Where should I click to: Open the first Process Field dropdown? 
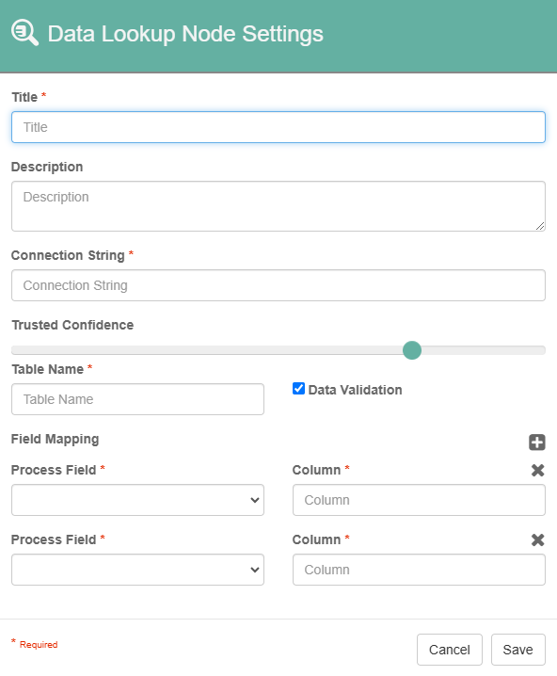[x=138, y=500]
